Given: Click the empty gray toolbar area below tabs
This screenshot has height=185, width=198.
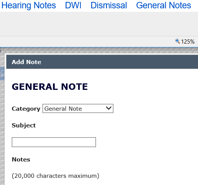Looking at the screenshot, I should [99, 24].
